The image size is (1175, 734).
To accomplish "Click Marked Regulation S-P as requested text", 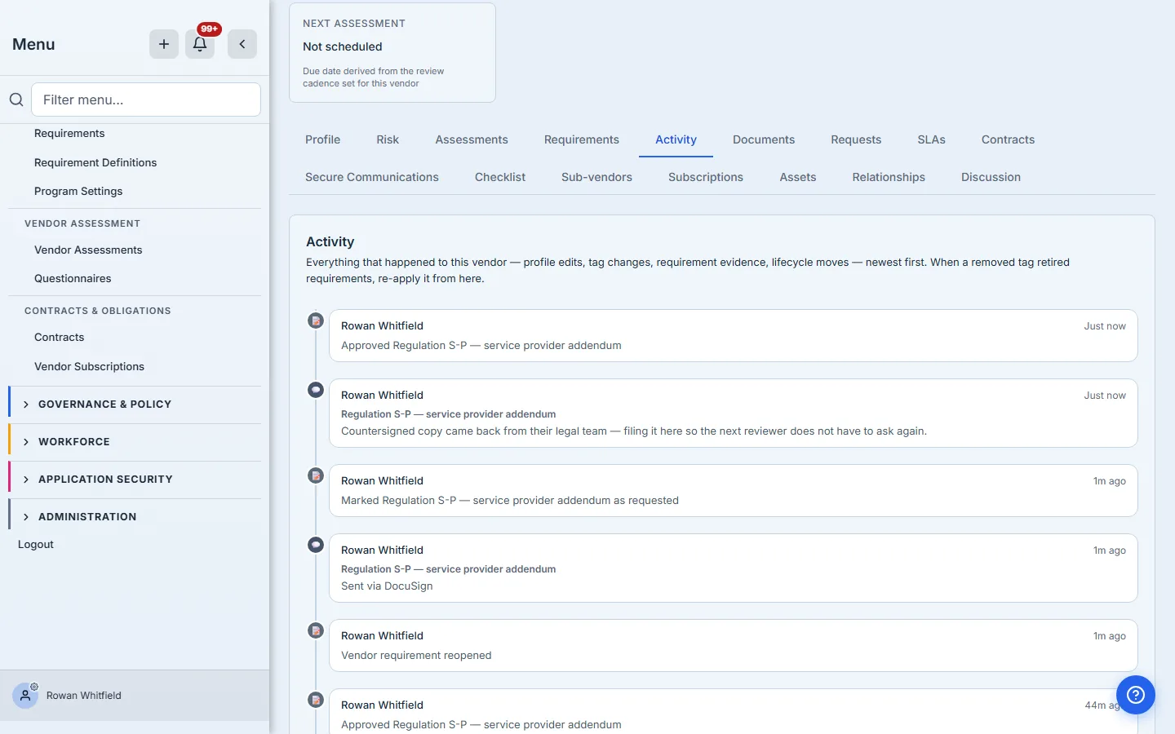I will (510, 501).
